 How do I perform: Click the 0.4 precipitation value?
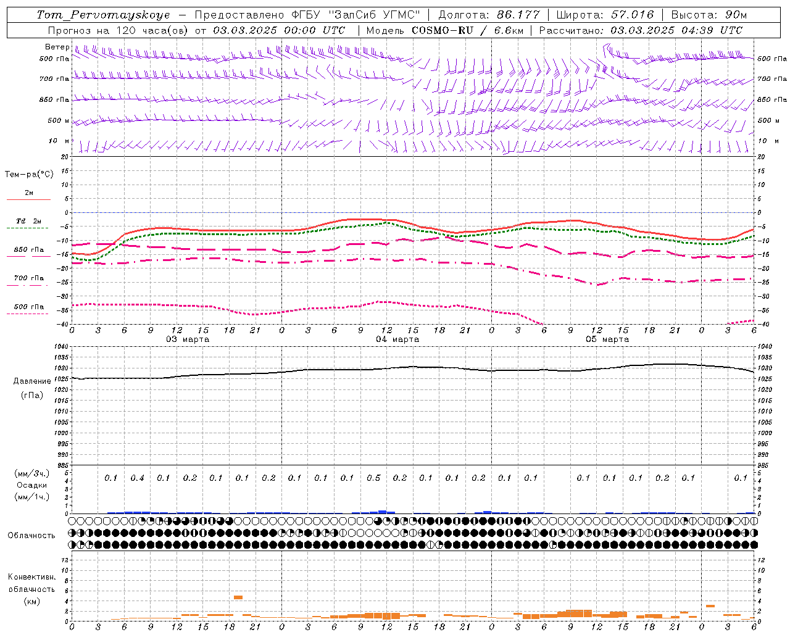pos(137,478)
